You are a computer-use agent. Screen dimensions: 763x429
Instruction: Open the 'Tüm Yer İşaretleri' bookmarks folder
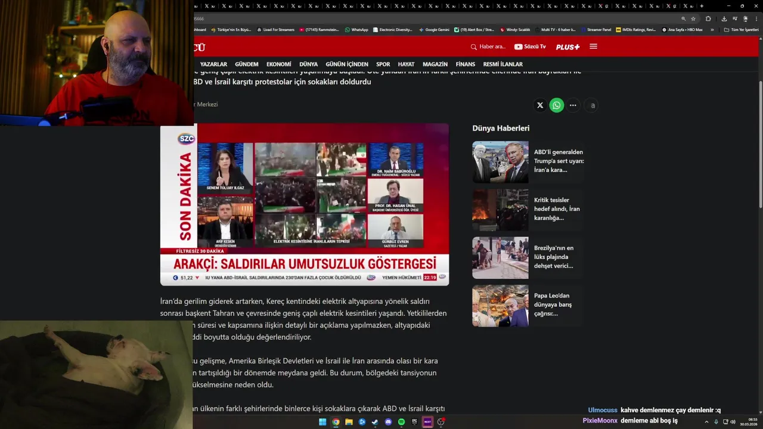click(x=741, y=29)
